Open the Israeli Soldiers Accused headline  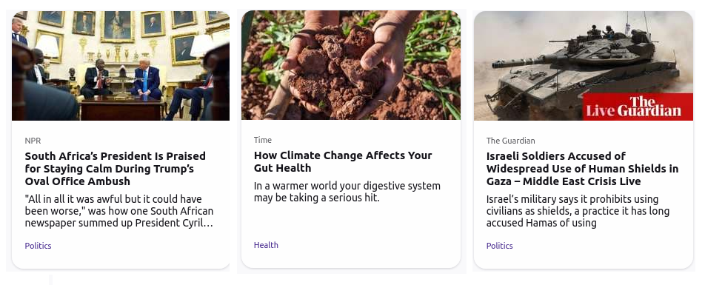click(x=582, y=169)
